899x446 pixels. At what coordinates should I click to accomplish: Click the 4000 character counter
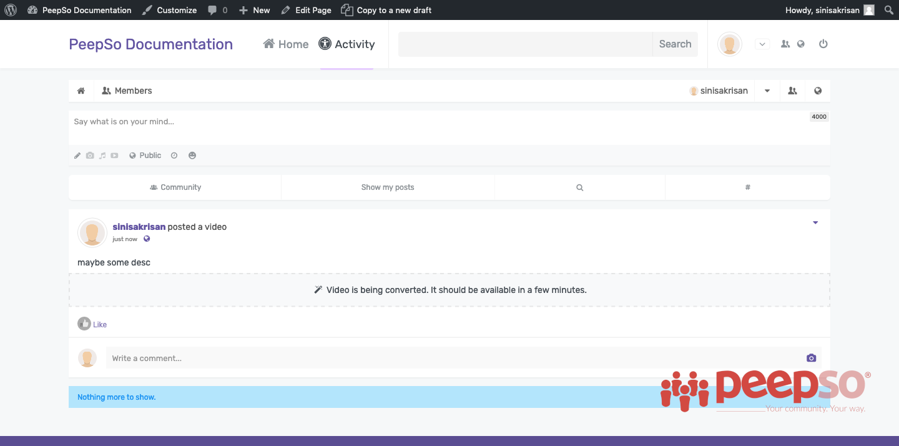point(819,117)
